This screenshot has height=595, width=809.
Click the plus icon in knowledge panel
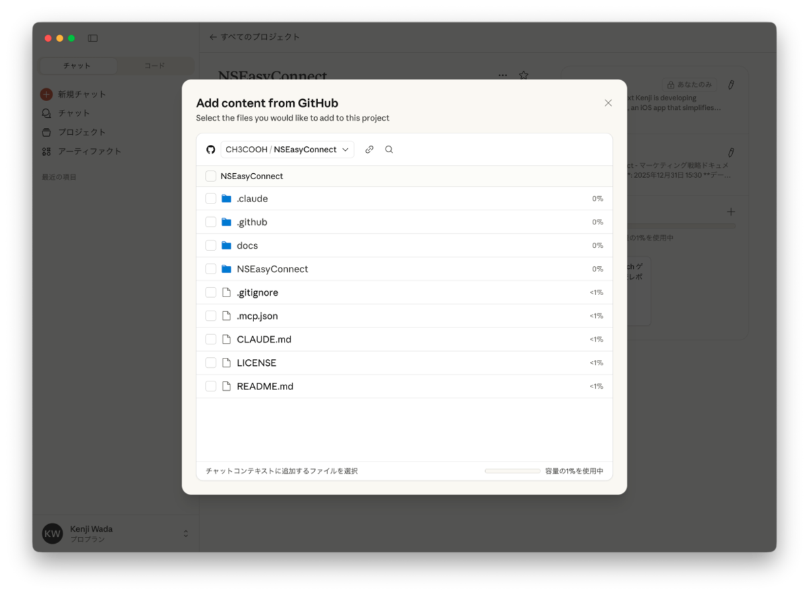(731, 212)
